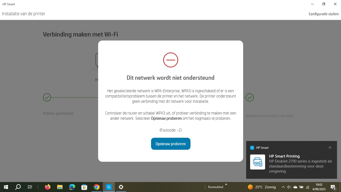
Task: Click the Dit netwerk wordt niet ondersteund heading
Action: click(170, 78)
